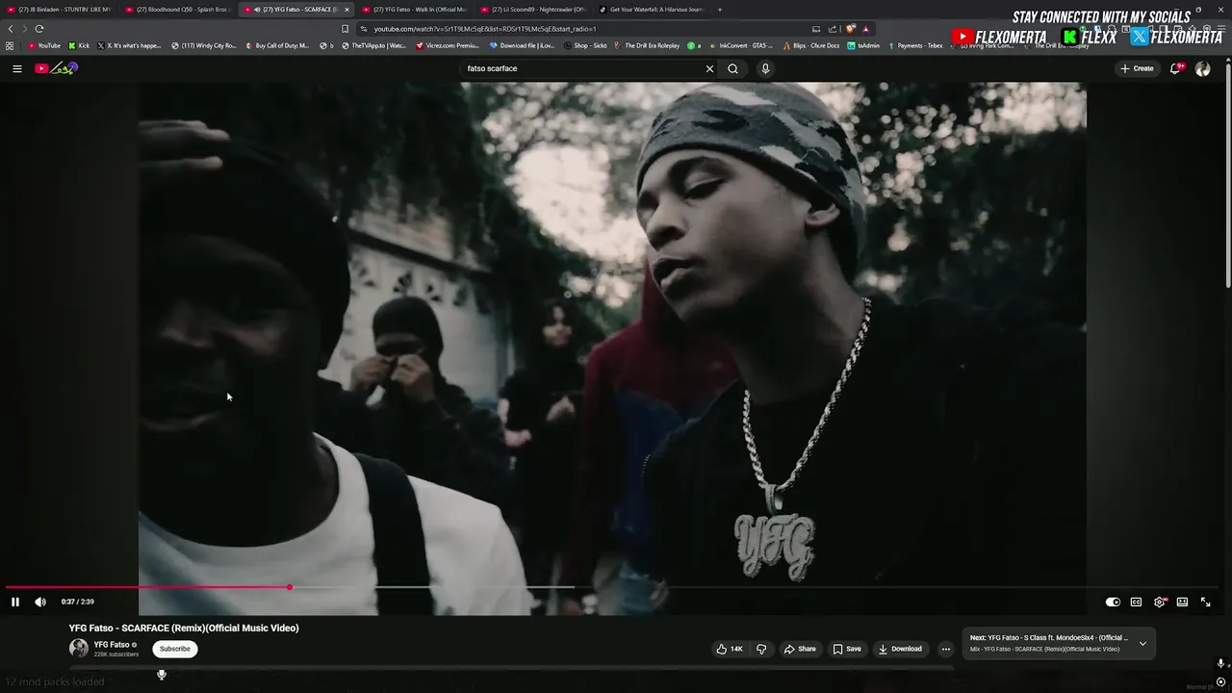Image resolution: width=1232 pixels, height=693 pixels.
Task: Open TheTVApp.to bookmark
Action: pyautogui.click(x=374, y=45)
